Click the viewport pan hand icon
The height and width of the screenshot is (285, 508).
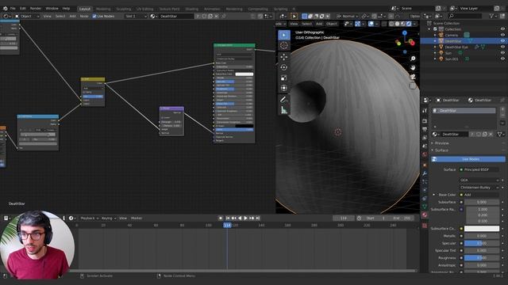413,67
